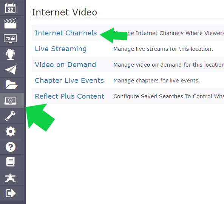Select the person figure icon
This screenshot has width=224, height=204.
pyautogui.click(x=10, y=178)
